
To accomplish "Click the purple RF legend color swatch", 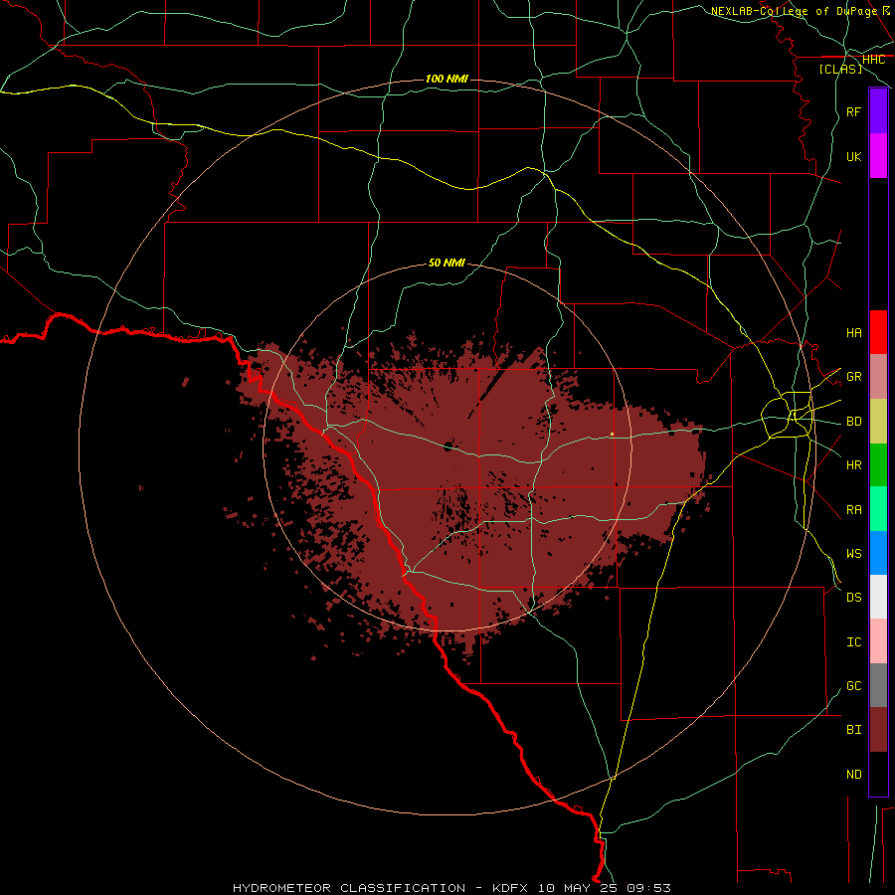I will 878,111.
